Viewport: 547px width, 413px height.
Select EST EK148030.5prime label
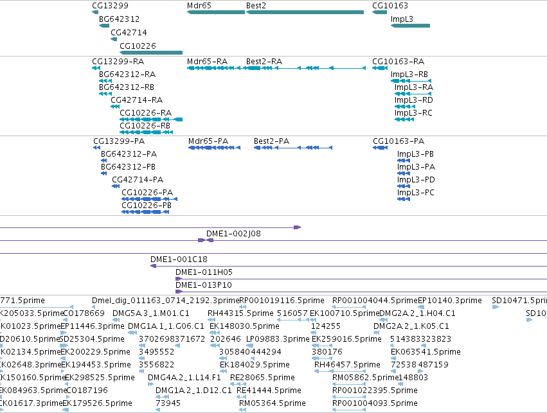point(244,326)
